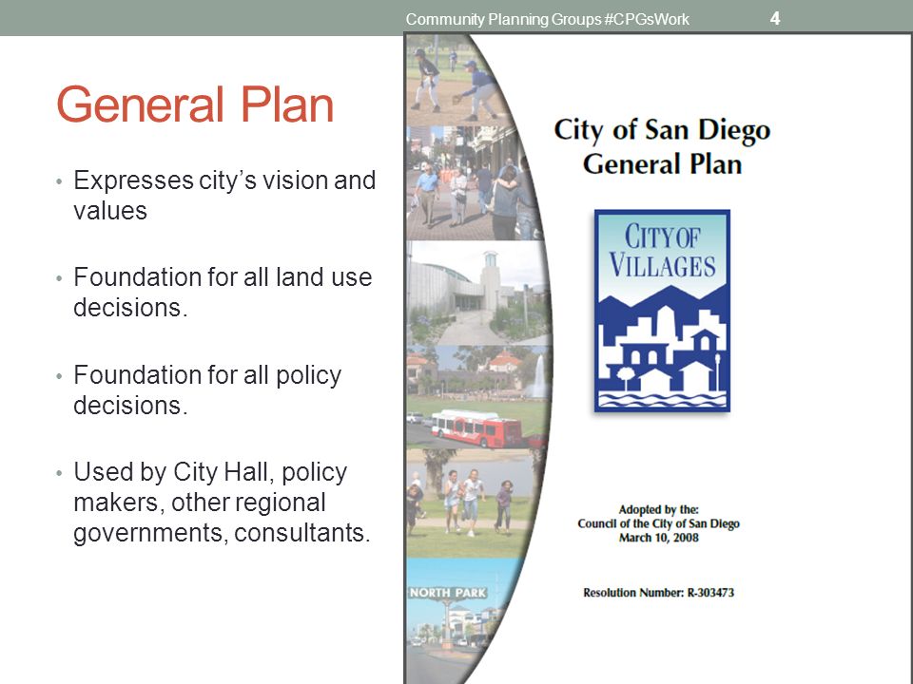Select the 'Used by City Hall, policy makers' bullet

tap(222, 502)
